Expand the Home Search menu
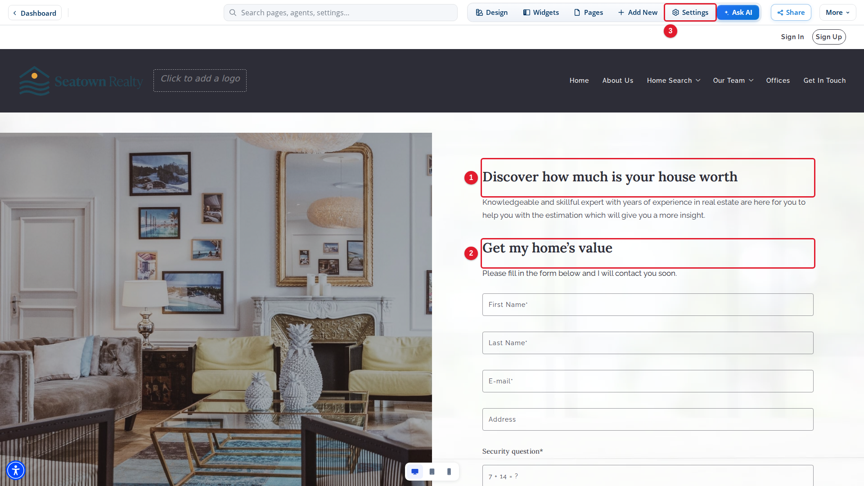Image resolution: width=864 pixels, height=486 pixels. (x=673, y=81)
